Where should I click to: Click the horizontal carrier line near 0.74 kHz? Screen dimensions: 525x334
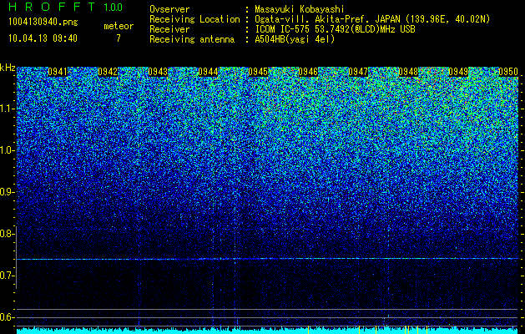pyautogui.click(x=268, y=259)
